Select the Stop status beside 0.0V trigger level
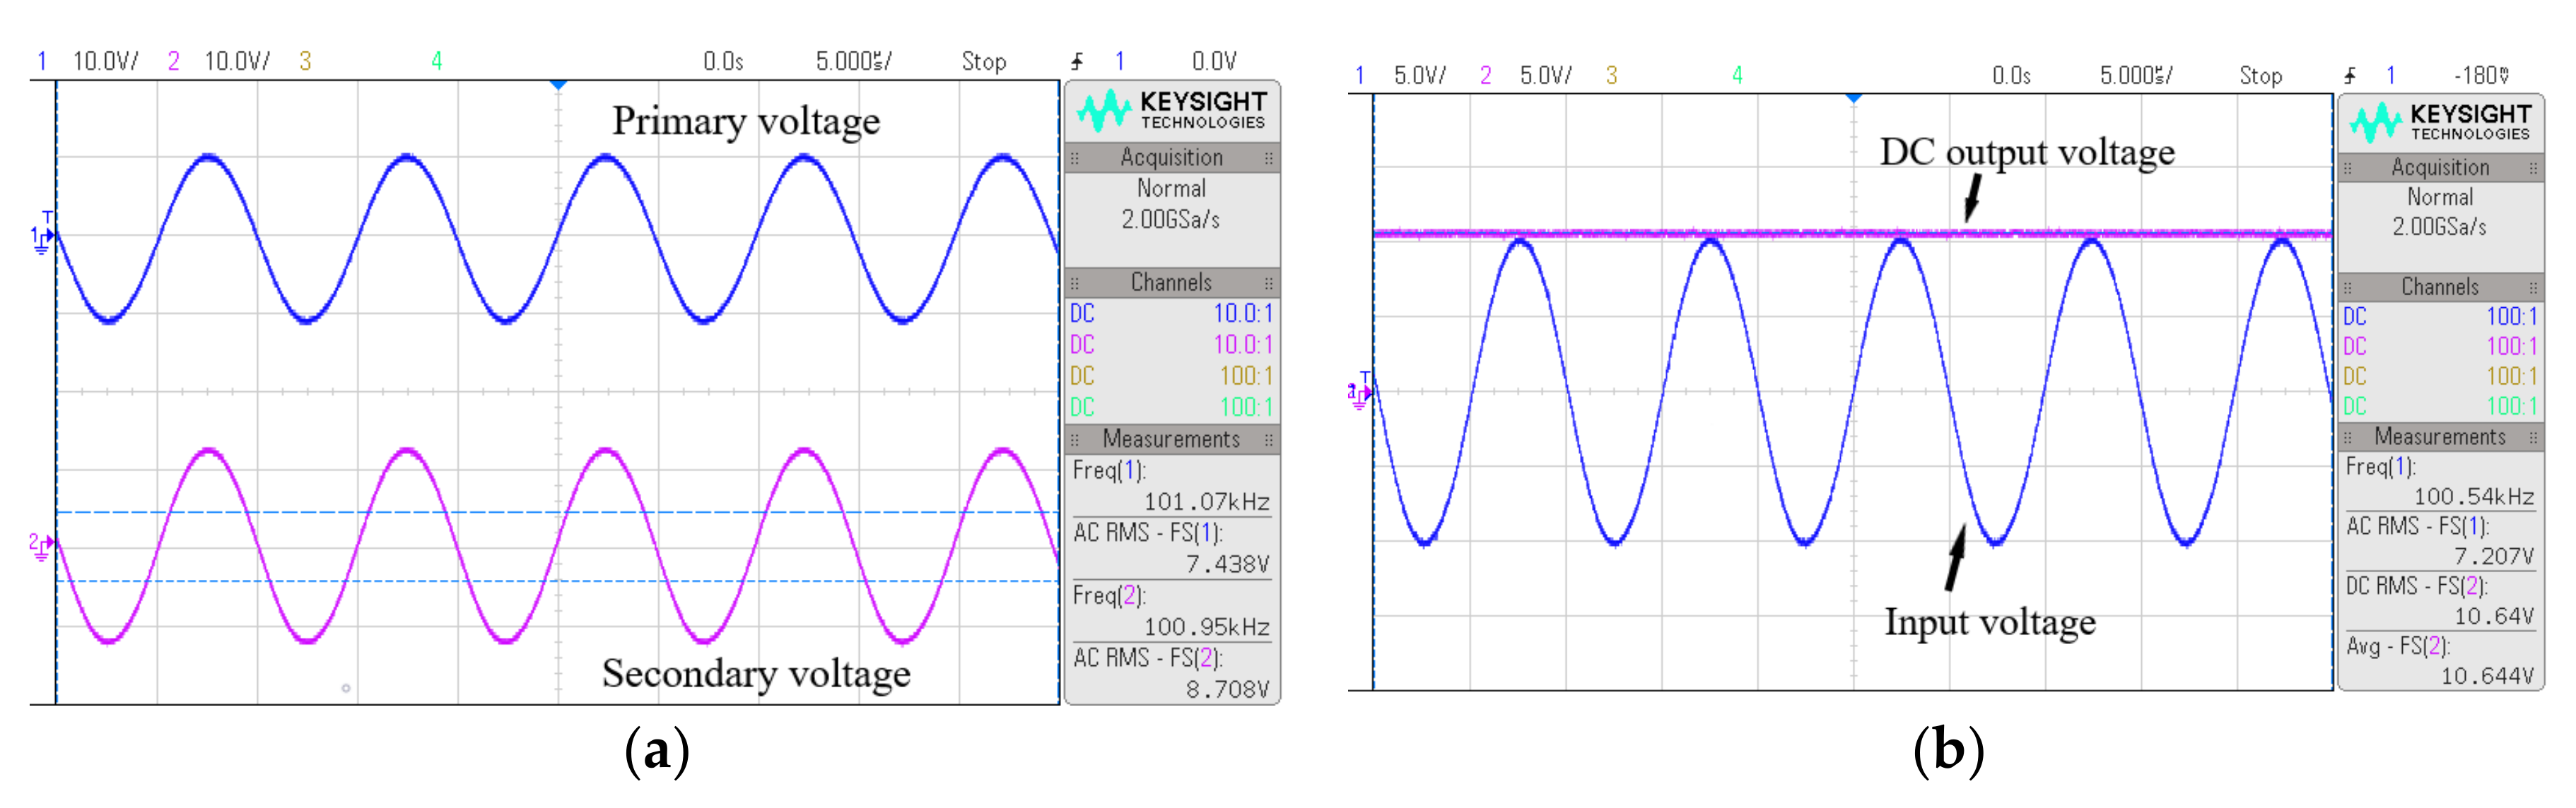The height and width of the screenshot is (808, 2576). (x=983, y=62)
